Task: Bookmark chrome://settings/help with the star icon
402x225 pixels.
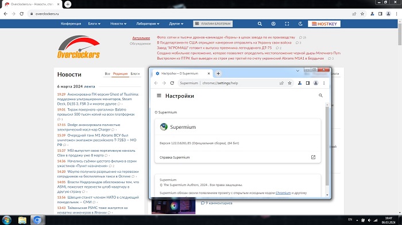Action: tap(289, 83)
